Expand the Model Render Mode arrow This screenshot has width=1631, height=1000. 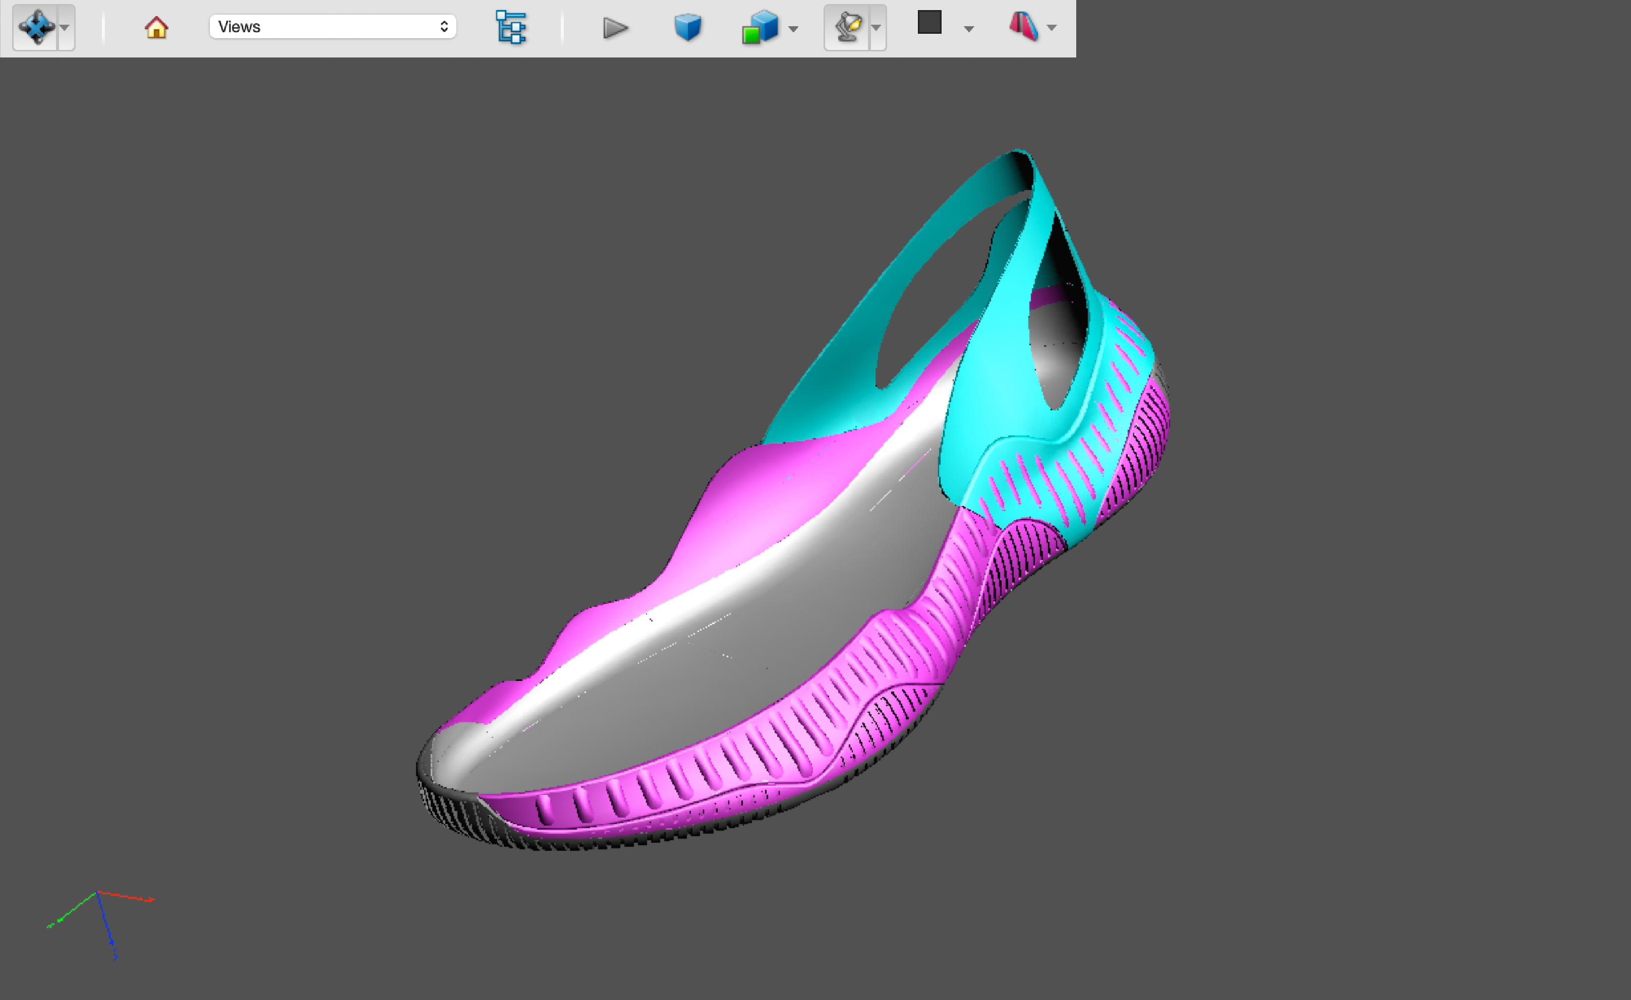click(794, 28)
